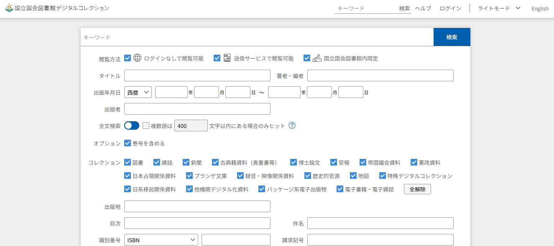This screenshot has width=554, height=246.
Task: Click the 送信サービス building icon
Action: 227,58
